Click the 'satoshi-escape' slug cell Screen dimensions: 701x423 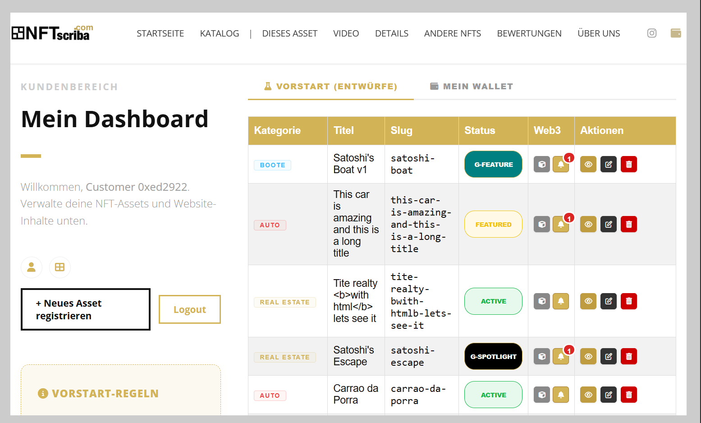pyautogui.click(x=422, y=356)
